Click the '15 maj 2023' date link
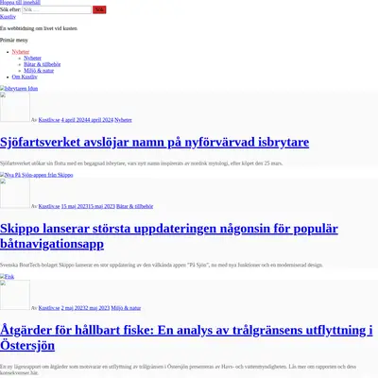The height and width of the screenshot is (378, 378). [x=88, y=206]
